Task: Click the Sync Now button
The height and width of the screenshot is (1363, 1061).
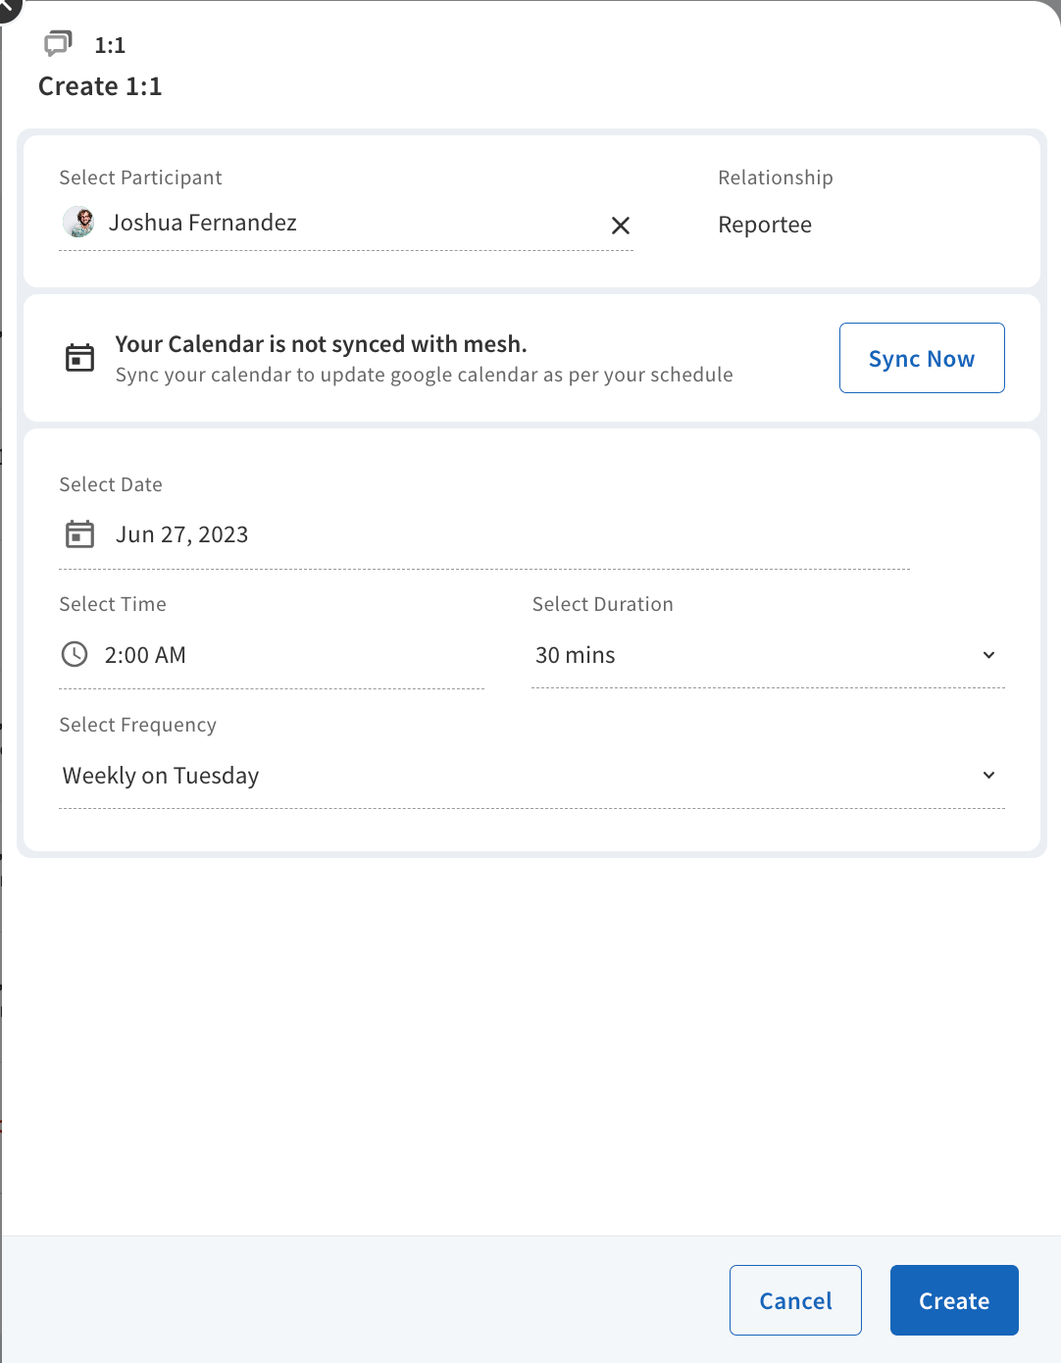Action: tap(922, 358)
